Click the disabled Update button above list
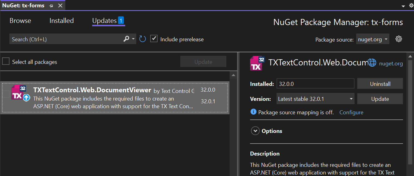The width and height of the screenshot is (414, 176). [203, 61]
